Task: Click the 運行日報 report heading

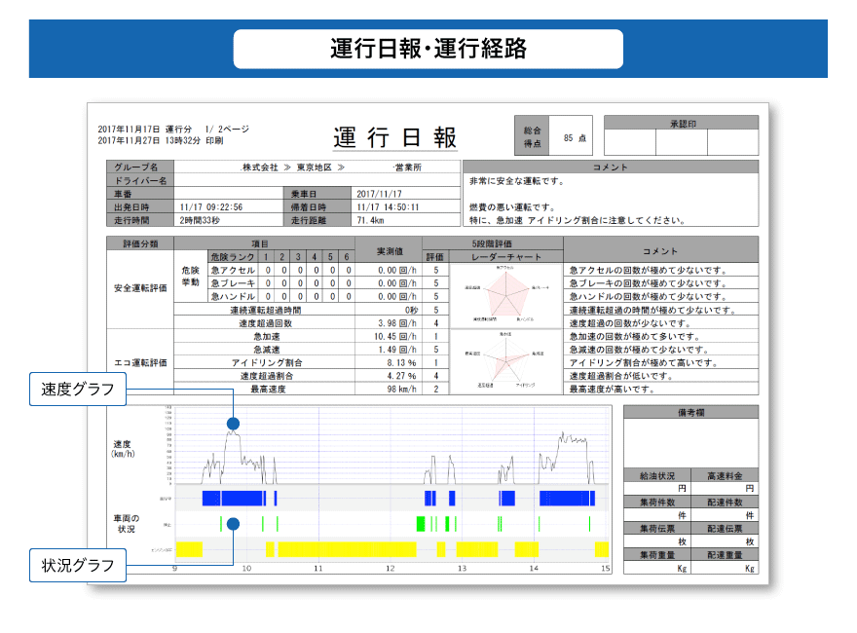Action: (394, 137)
